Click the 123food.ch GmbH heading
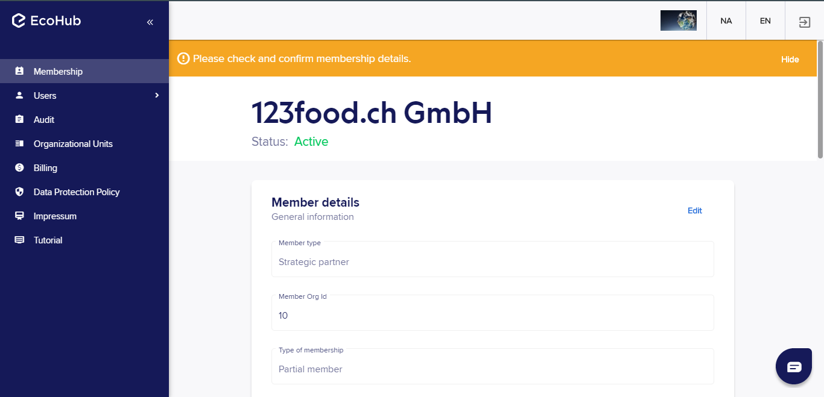Image resolution: width=824 pixels, height=397 pixels. click(372, 113)
